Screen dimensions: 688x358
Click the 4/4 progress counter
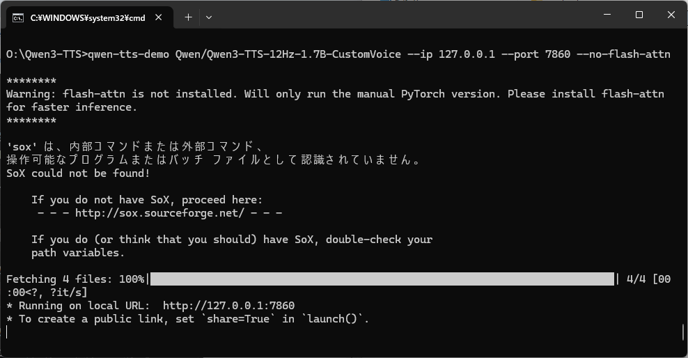(x=636, y=279)
